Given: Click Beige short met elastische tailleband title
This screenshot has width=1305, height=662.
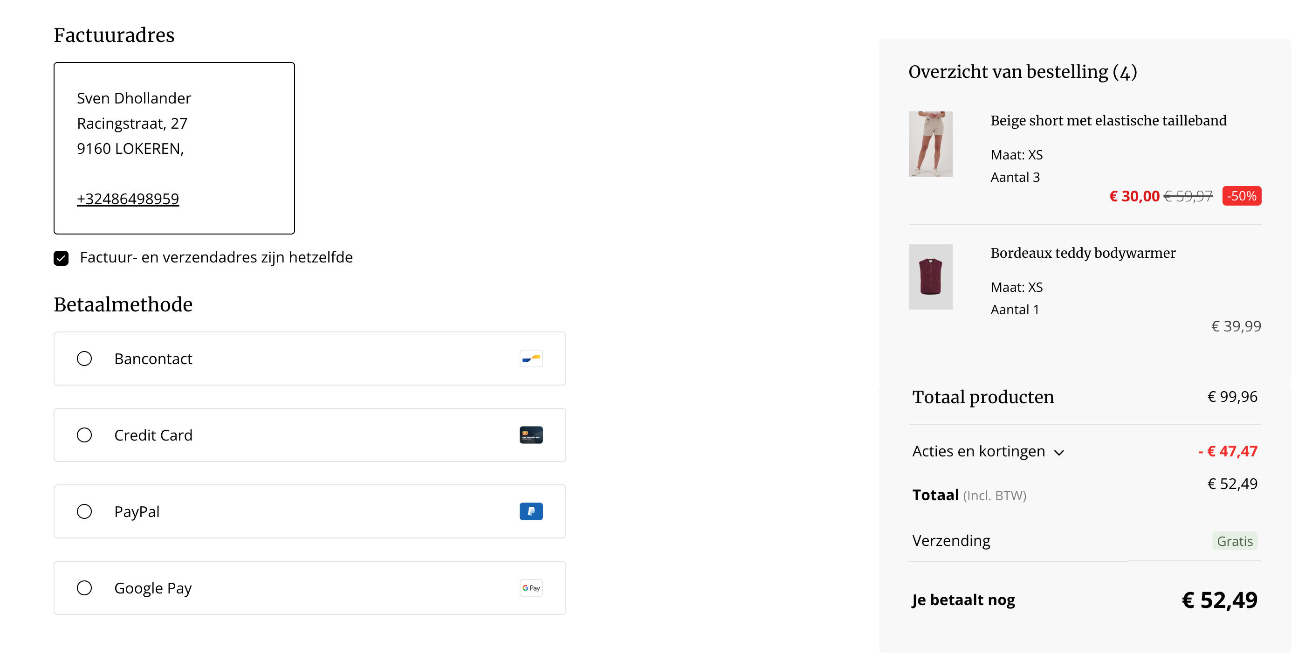Looking at the screenshot, I should (x=1108, y=121).
